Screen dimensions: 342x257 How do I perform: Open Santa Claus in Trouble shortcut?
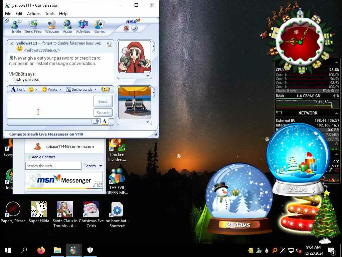65,215
